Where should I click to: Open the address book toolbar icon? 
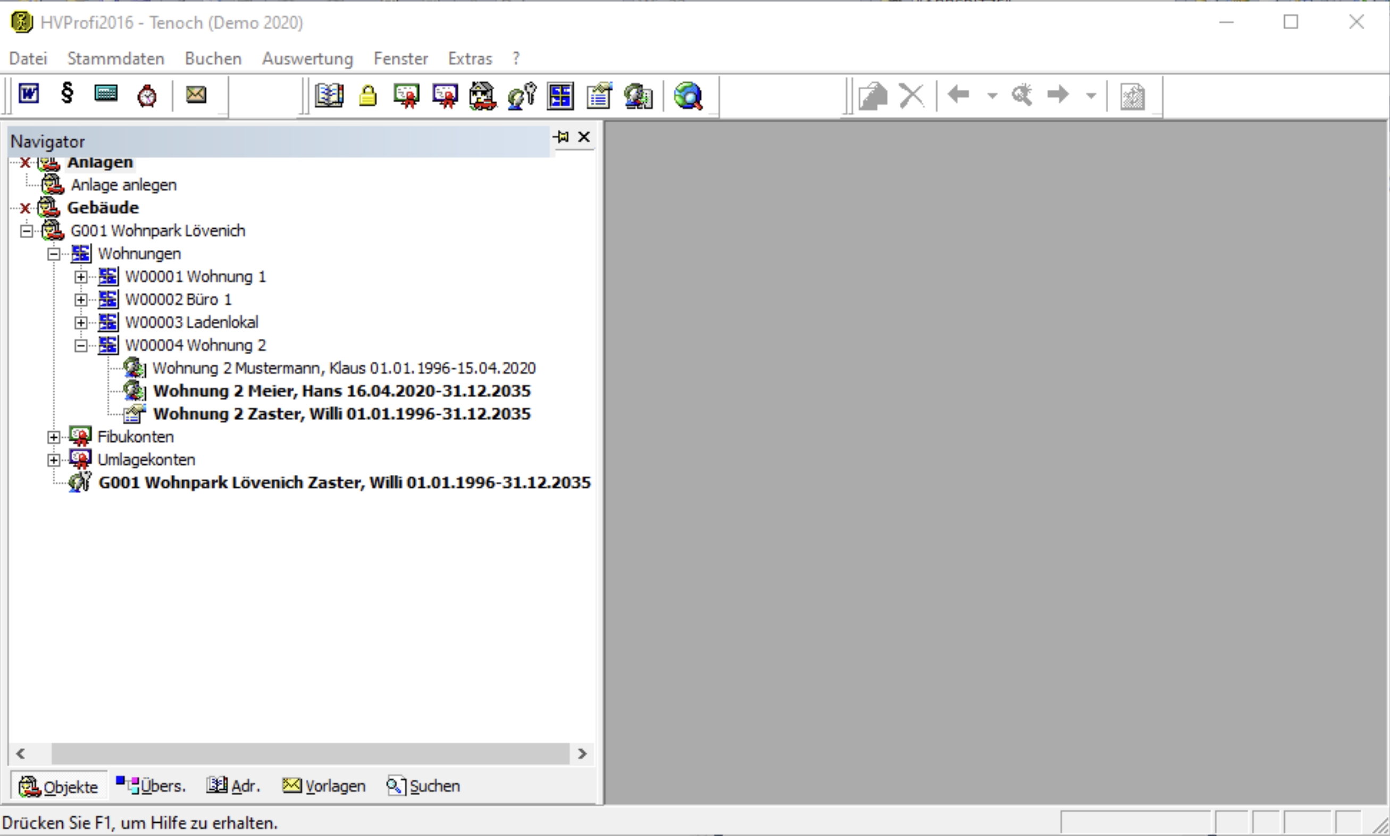click(x=329, y=95)
